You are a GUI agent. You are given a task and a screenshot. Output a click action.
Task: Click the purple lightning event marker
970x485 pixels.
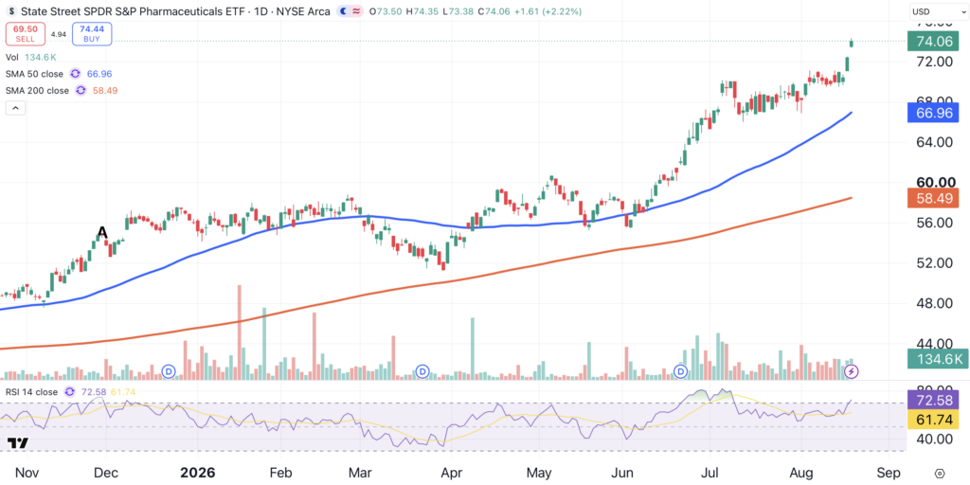[x=852, y=371]
